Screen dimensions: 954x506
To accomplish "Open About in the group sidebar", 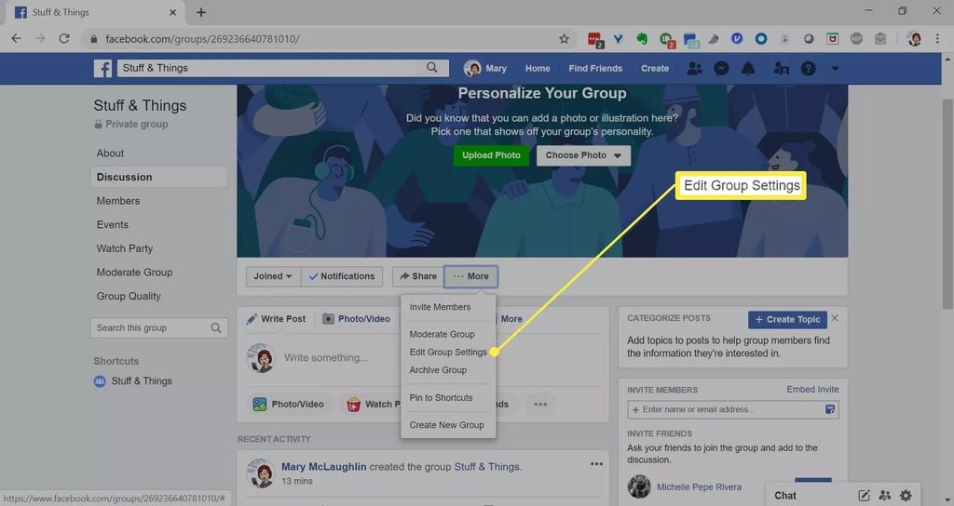I will pyautogui.click(x=110, y=153).
